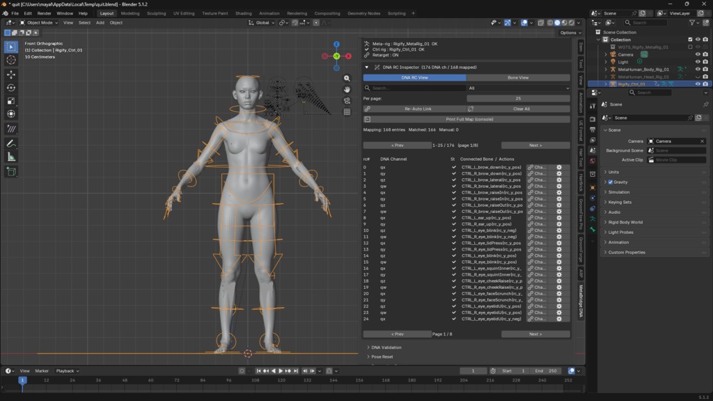Expand Camera item in outliner tree
The height and width of the screenshot is (401, 713).
click(x=606, y=54)
